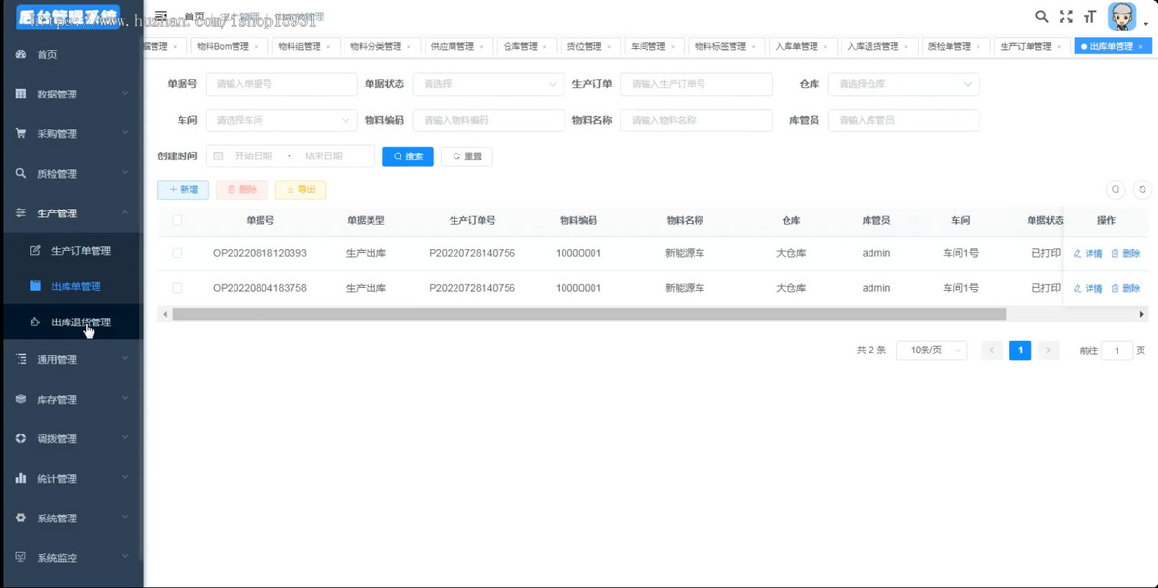Focus the 物料名称 input field
This screenshot has height=588, width=1158.
pos(697,120)
